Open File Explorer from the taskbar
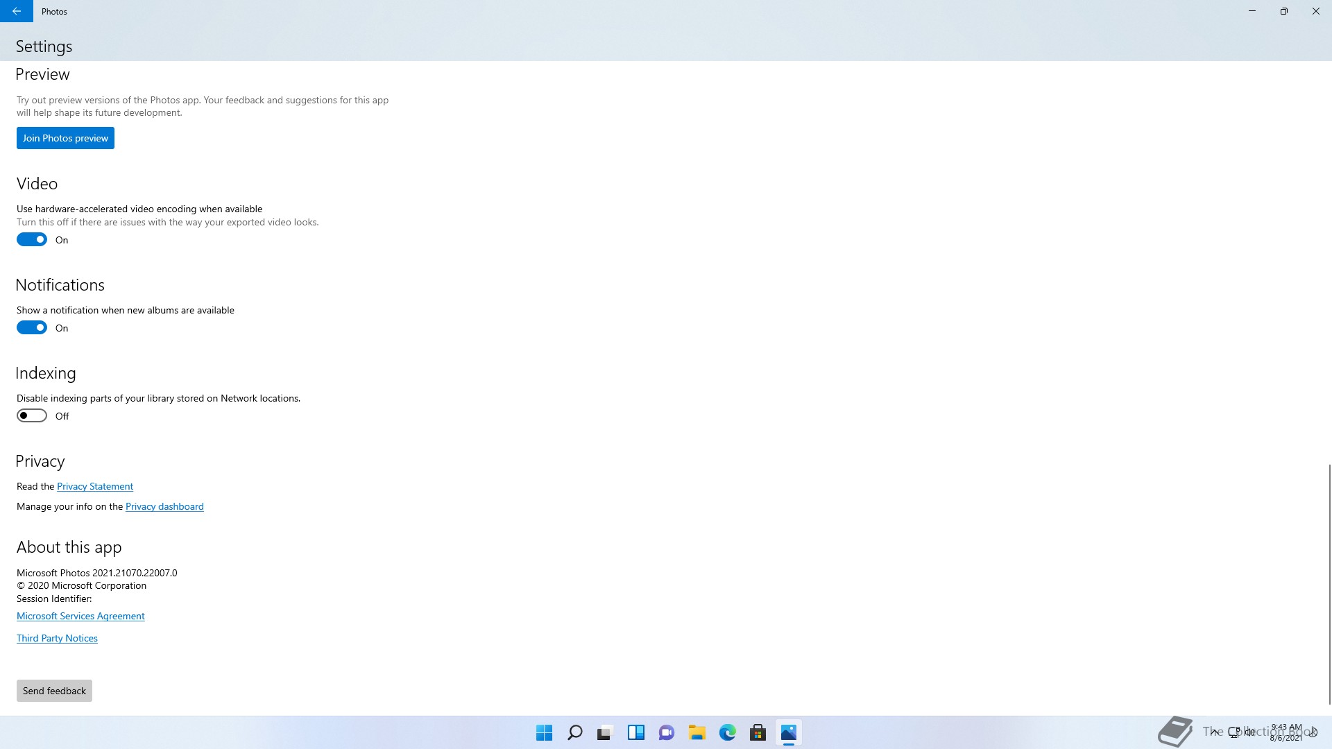1332x749 pixels. 697,732
